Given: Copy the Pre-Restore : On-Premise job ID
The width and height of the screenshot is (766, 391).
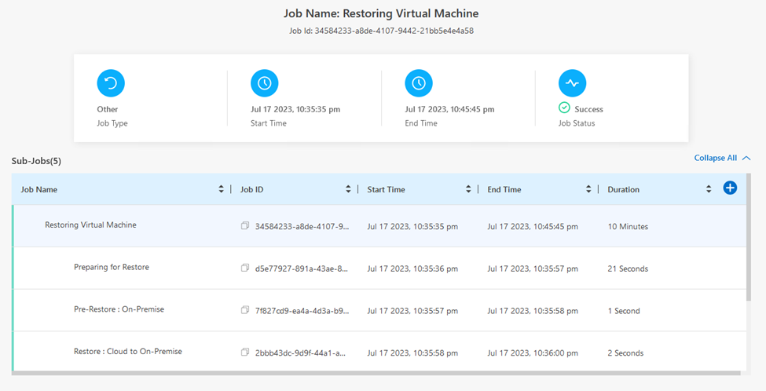Looking at the screenshot, I should click(x=245, y=310).
